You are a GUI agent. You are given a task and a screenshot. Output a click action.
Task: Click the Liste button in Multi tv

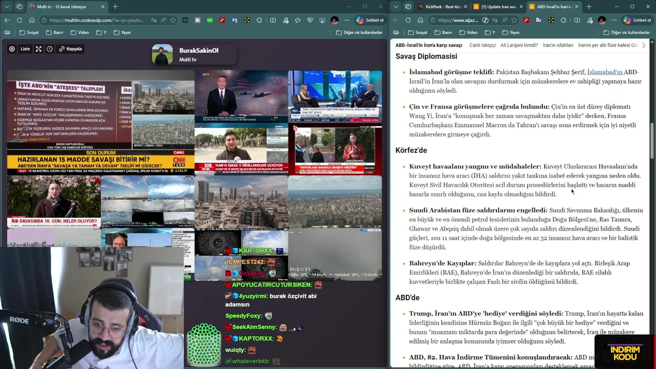[25, 49]
